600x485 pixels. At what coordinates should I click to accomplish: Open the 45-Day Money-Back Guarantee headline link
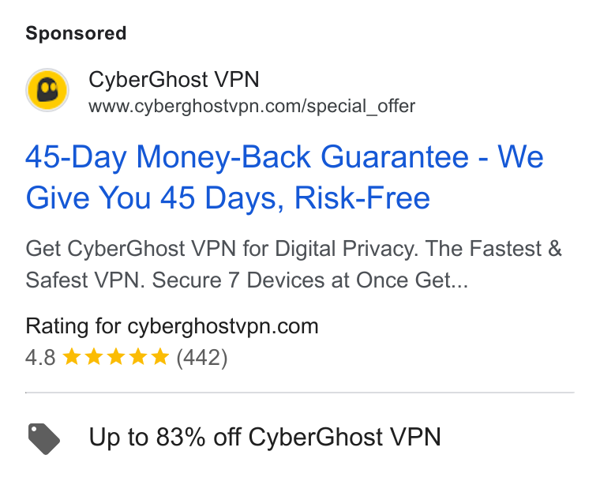click(284, 177)
